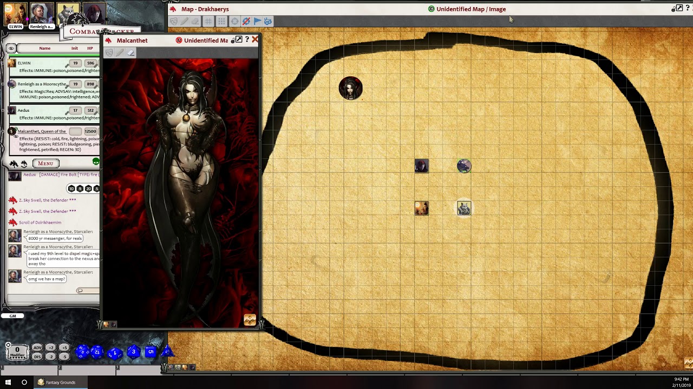693x389 pixels.
Task: Click the chat speech bubble mode icon
Action: [80, 291]
